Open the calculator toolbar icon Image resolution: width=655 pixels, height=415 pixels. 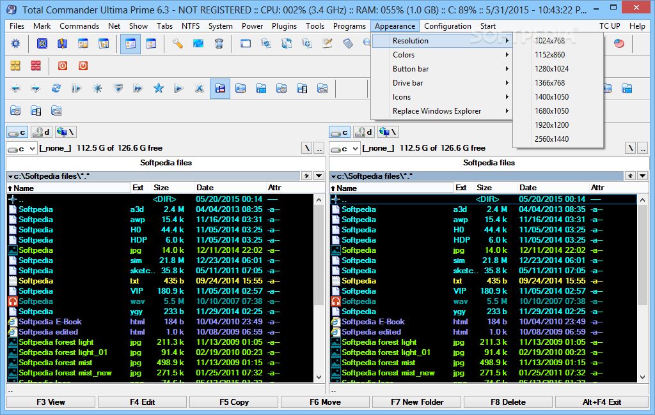tap(348, 43)
